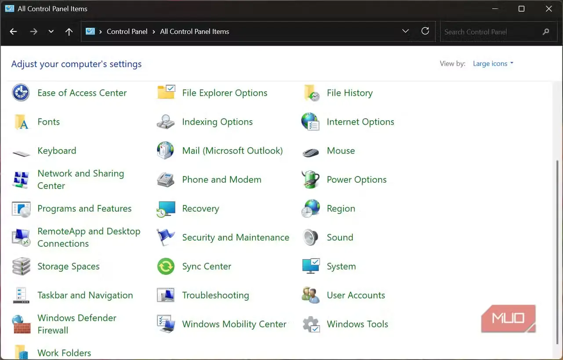Open the Mouse icon
563x360 pixels.
311,152
